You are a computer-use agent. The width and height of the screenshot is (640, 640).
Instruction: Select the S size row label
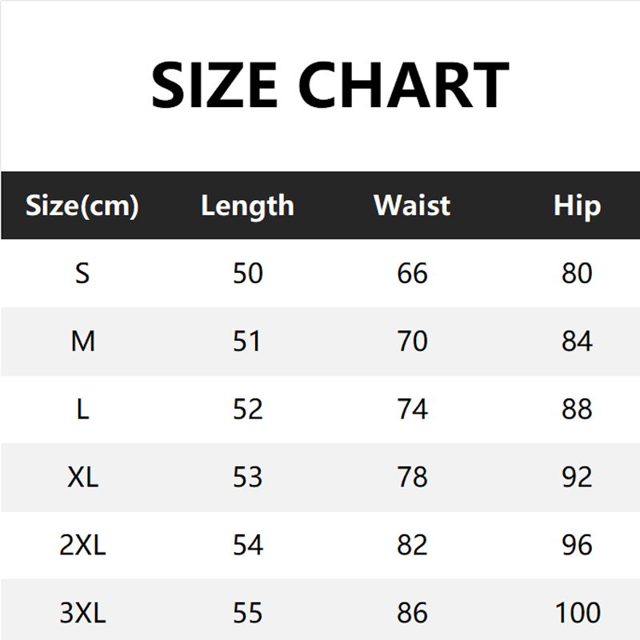82,274
